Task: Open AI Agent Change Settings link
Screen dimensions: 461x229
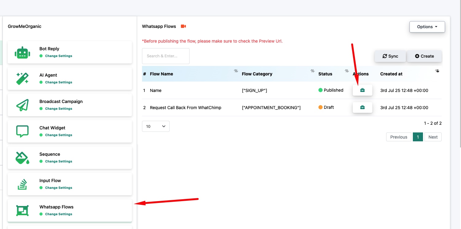Action: (x=59, y=82)
